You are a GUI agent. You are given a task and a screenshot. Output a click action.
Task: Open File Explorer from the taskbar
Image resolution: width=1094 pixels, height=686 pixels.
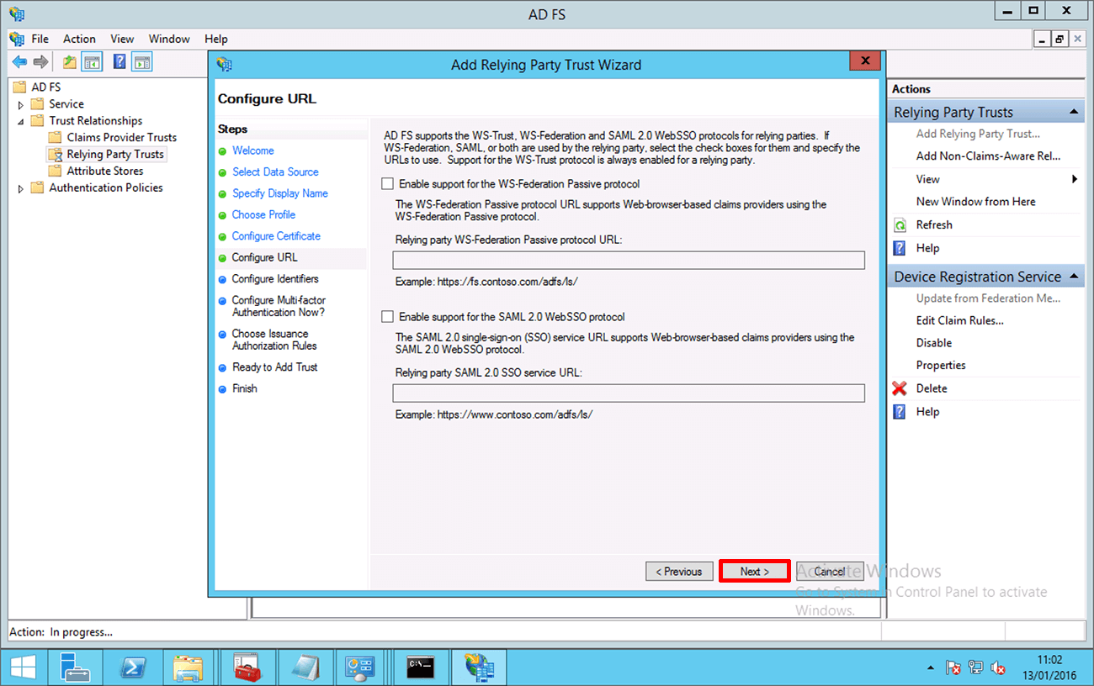(188, 668)
